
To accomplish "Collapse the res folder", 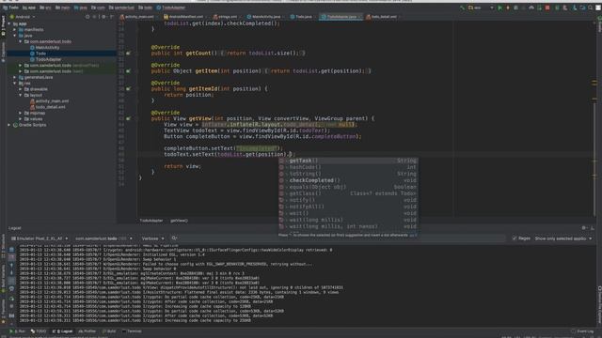I will 15,84.
